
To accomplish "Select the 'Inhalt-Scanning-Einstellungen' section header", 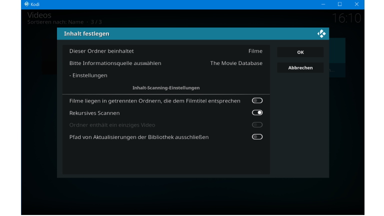I will tap(165, 88).
